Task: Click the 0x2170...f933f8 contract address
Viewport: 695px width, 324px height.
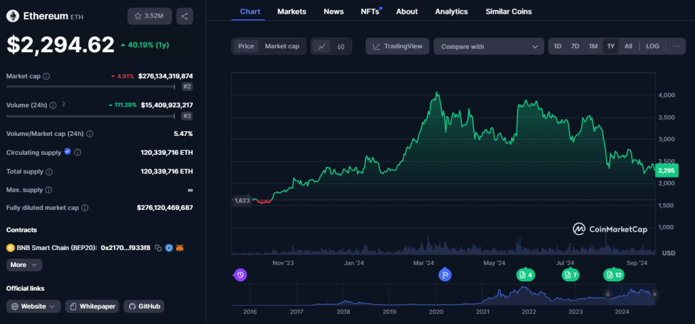Action: coord(126,248)
